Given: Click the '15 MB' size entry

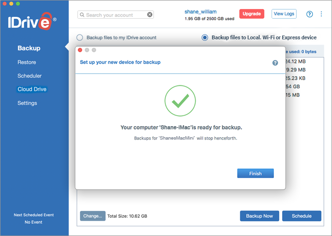Looking at the screenshot, I should coord(293,95).
